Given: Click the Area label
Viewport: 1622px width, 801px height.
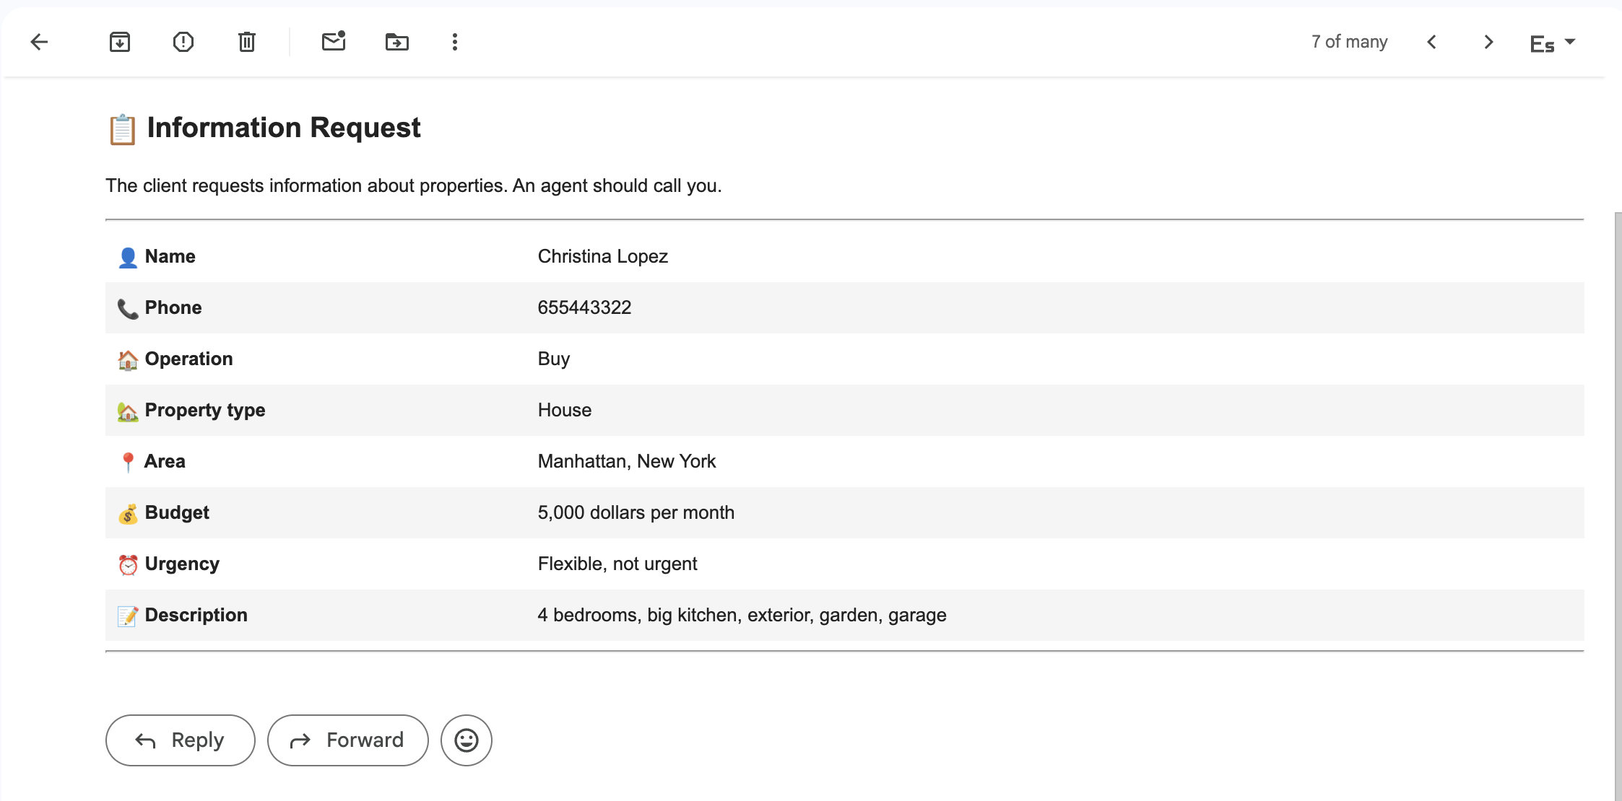Looking at the screenshot, I should (x=165, y=461).
